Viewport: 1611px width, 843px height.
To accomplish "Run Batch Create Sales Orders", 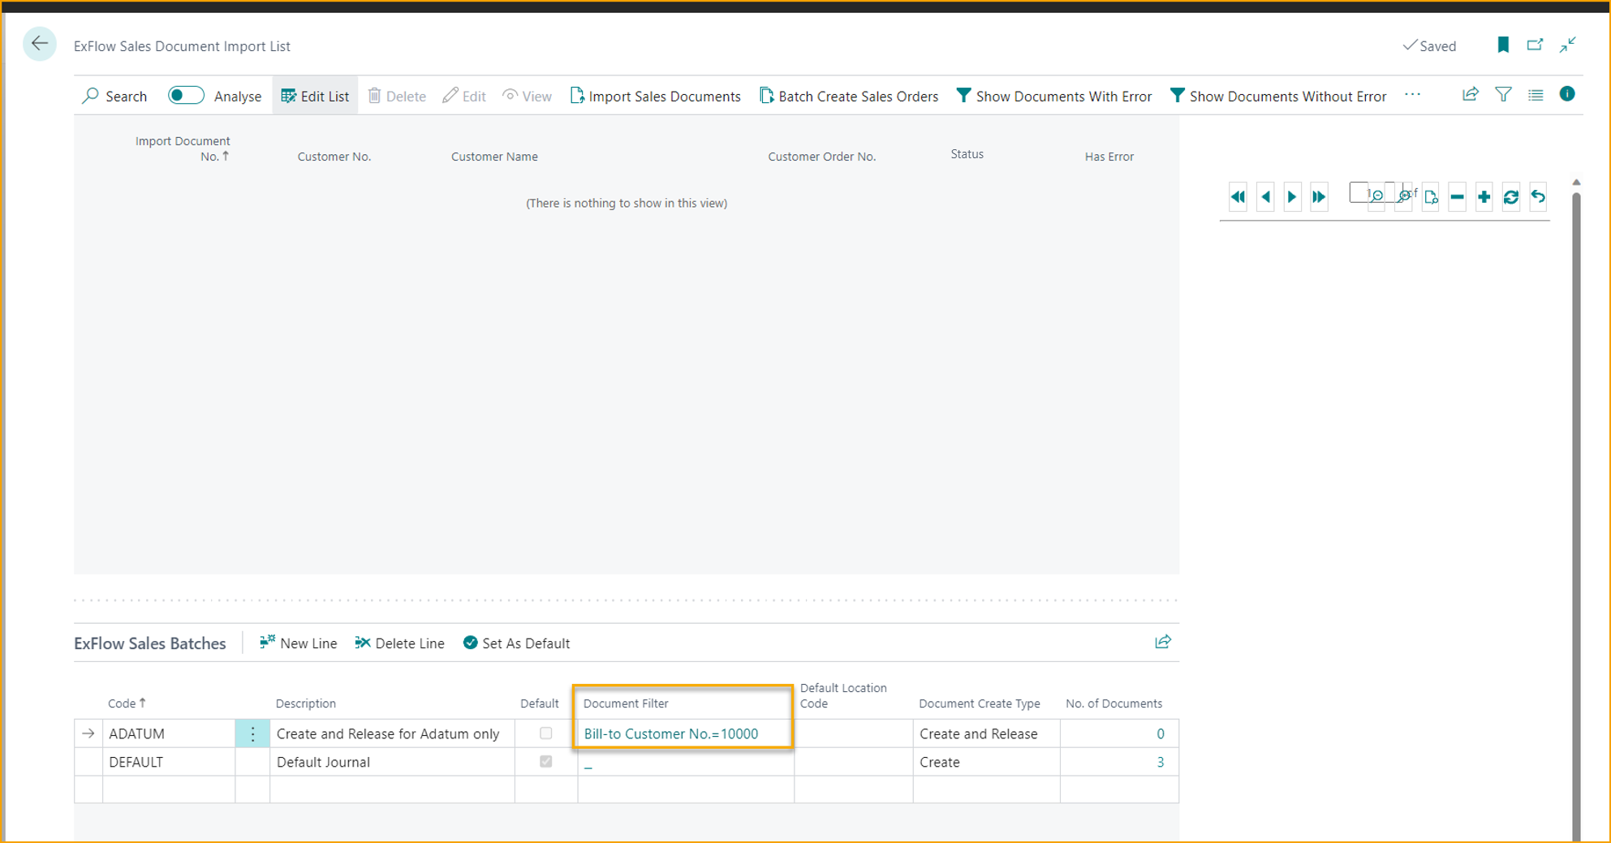I will pos(849,96).
